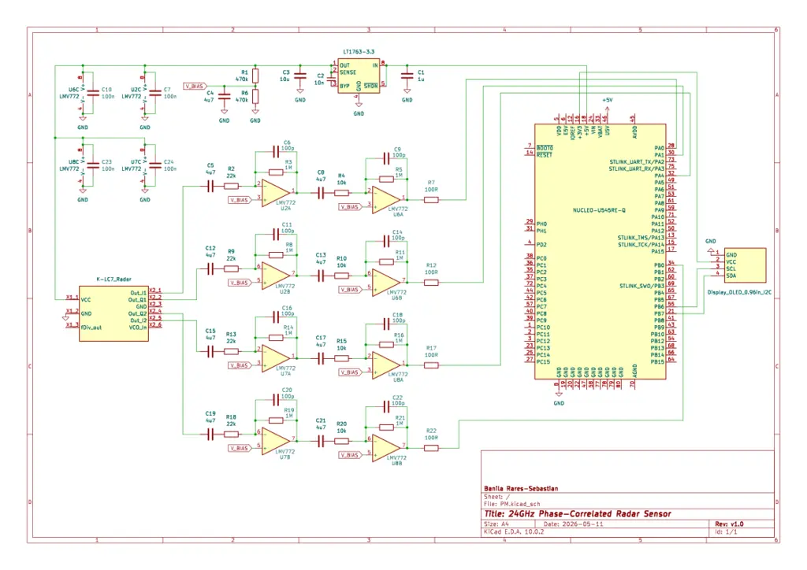Image resolution: width=807 pixels, height=570 pixels.
Task: Click capacitor C4 4u7 symbol
Action: click(224, 97)
